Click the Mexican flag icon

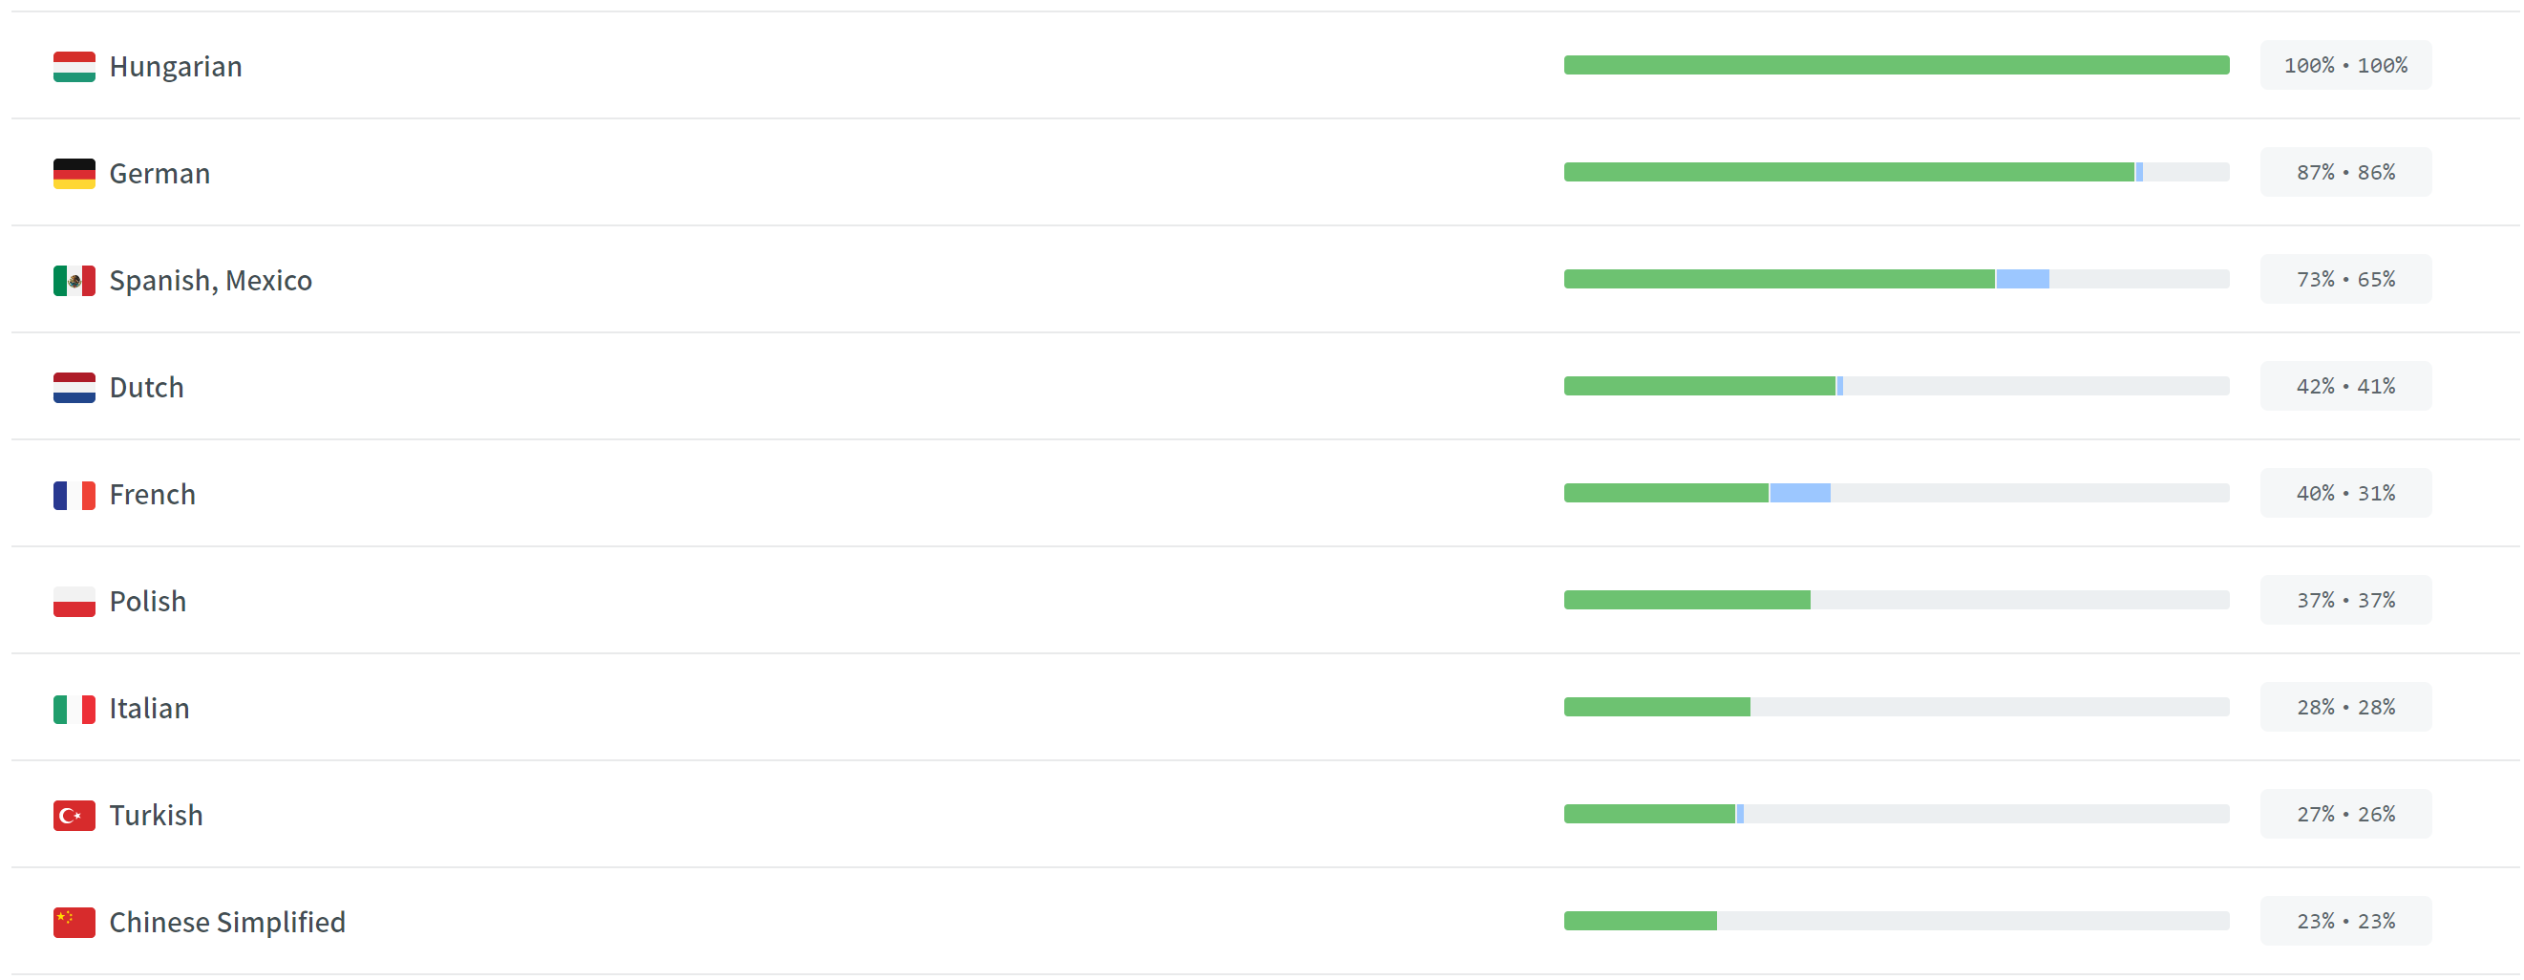74,280
